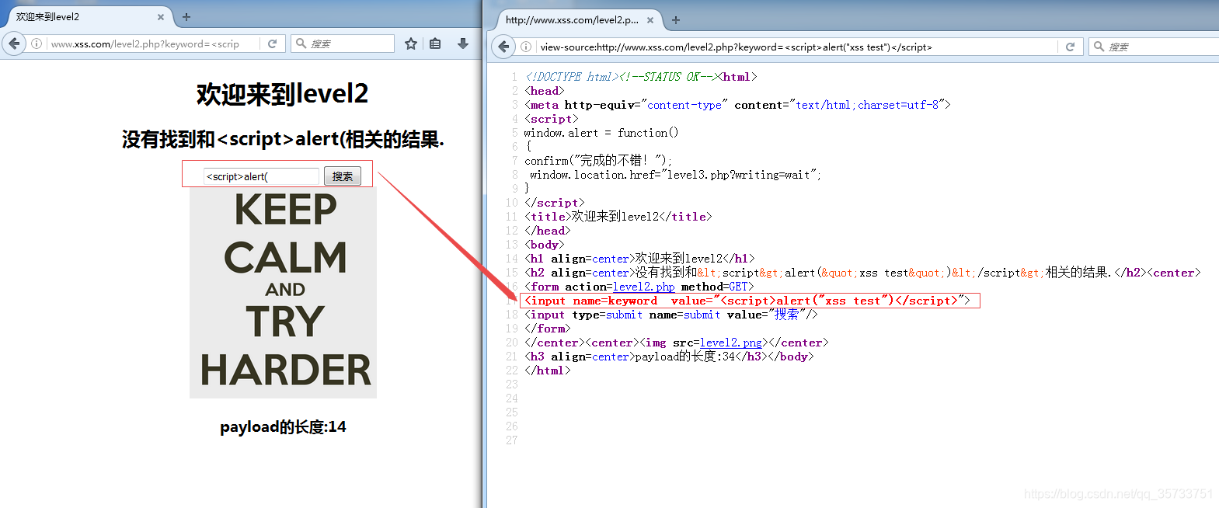Click the keyword input containing <script>alert(
The height and width of the screenshot is (508, 1219).
[x=261, y=176]
